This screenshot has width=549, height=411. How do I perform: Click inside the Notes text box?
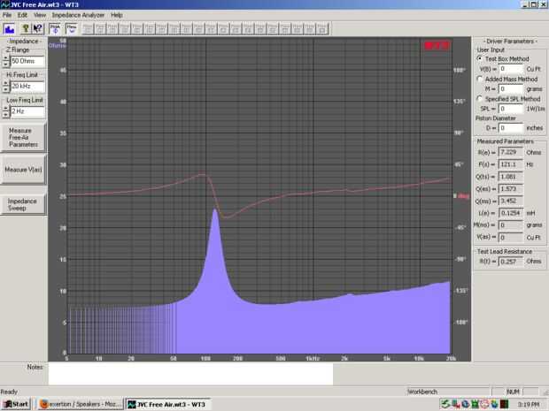190,374
